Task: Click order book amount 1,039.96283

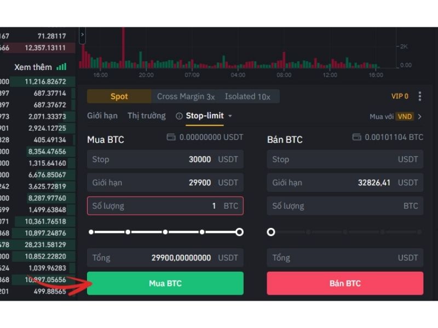Action: tap(47, 268)
